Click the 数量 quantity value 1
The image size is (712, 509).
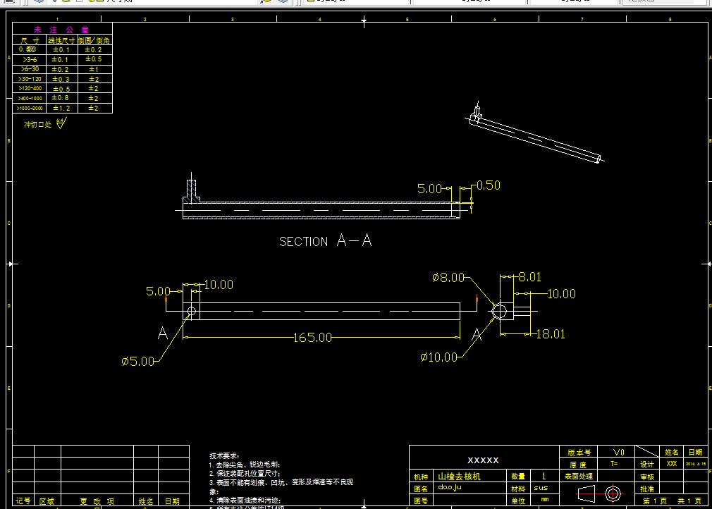click(544, 477)
